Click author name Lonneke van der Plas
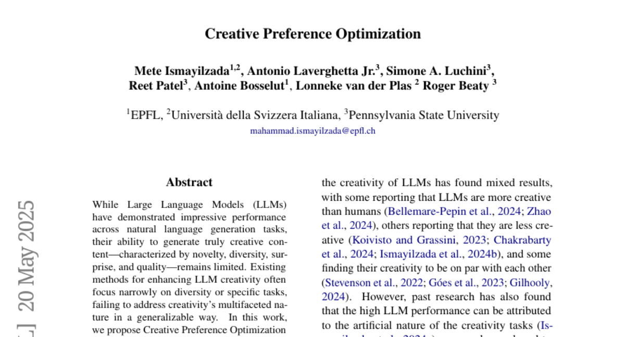Image resolution: width=625 pixels, height=337 pixels. pyautogui.click(x=355, y=86)
